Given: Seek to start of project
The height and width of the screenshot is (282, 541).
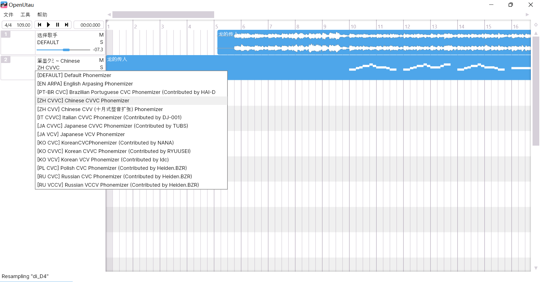Looking at the screenshot, I should pyautogui.click(x=39, y=25).
